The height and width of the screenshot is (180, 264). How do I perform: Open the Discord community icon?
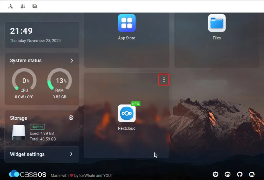coord(228,174)
